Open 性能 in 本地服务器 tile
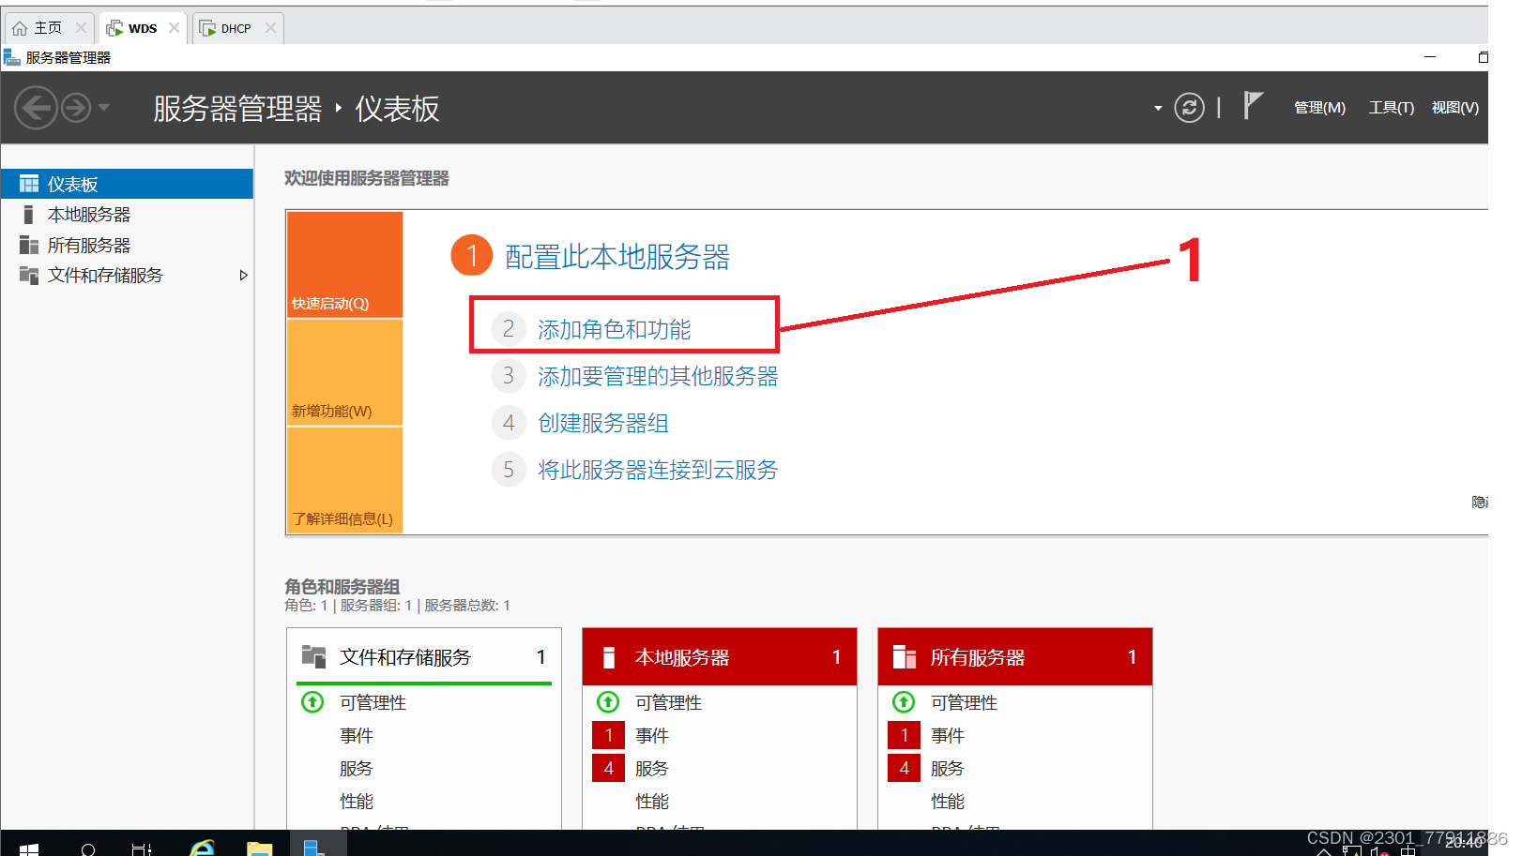Viewport: 1522px width, 856px height. (652, 801)
